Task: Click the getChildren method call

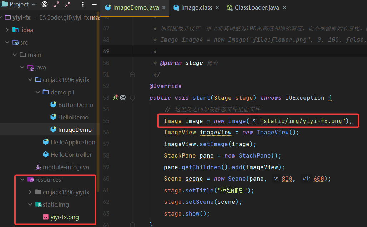Action: coord(201,167)
